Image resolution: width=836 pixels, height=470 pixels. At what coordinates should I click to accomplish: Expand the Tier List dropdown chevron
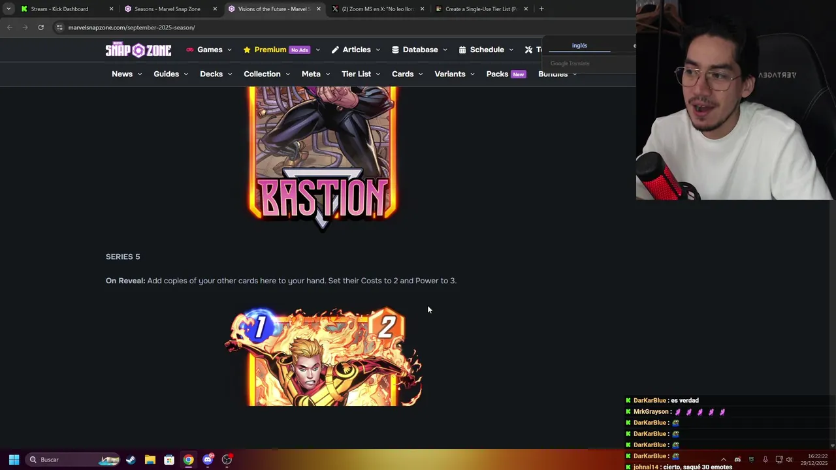(378, 74)
